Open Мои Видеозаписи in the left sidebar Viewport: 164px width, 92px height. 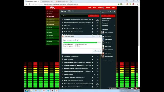tap(52, 19)
